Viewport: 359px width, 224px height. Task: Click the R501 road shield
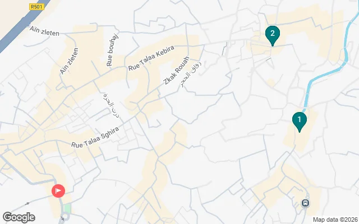[x=36, y=7]
